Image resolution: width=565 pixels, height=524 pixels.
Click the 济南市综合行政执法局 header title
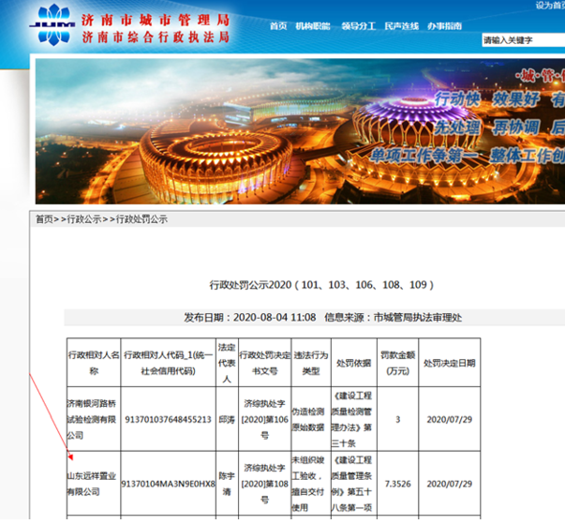[156, 37]
